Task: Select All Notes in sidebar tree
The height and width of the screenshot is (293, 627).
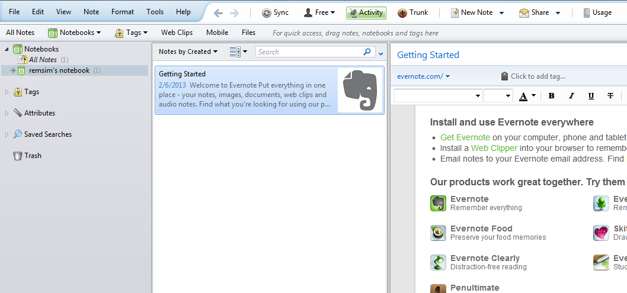Action: point(43,60)
